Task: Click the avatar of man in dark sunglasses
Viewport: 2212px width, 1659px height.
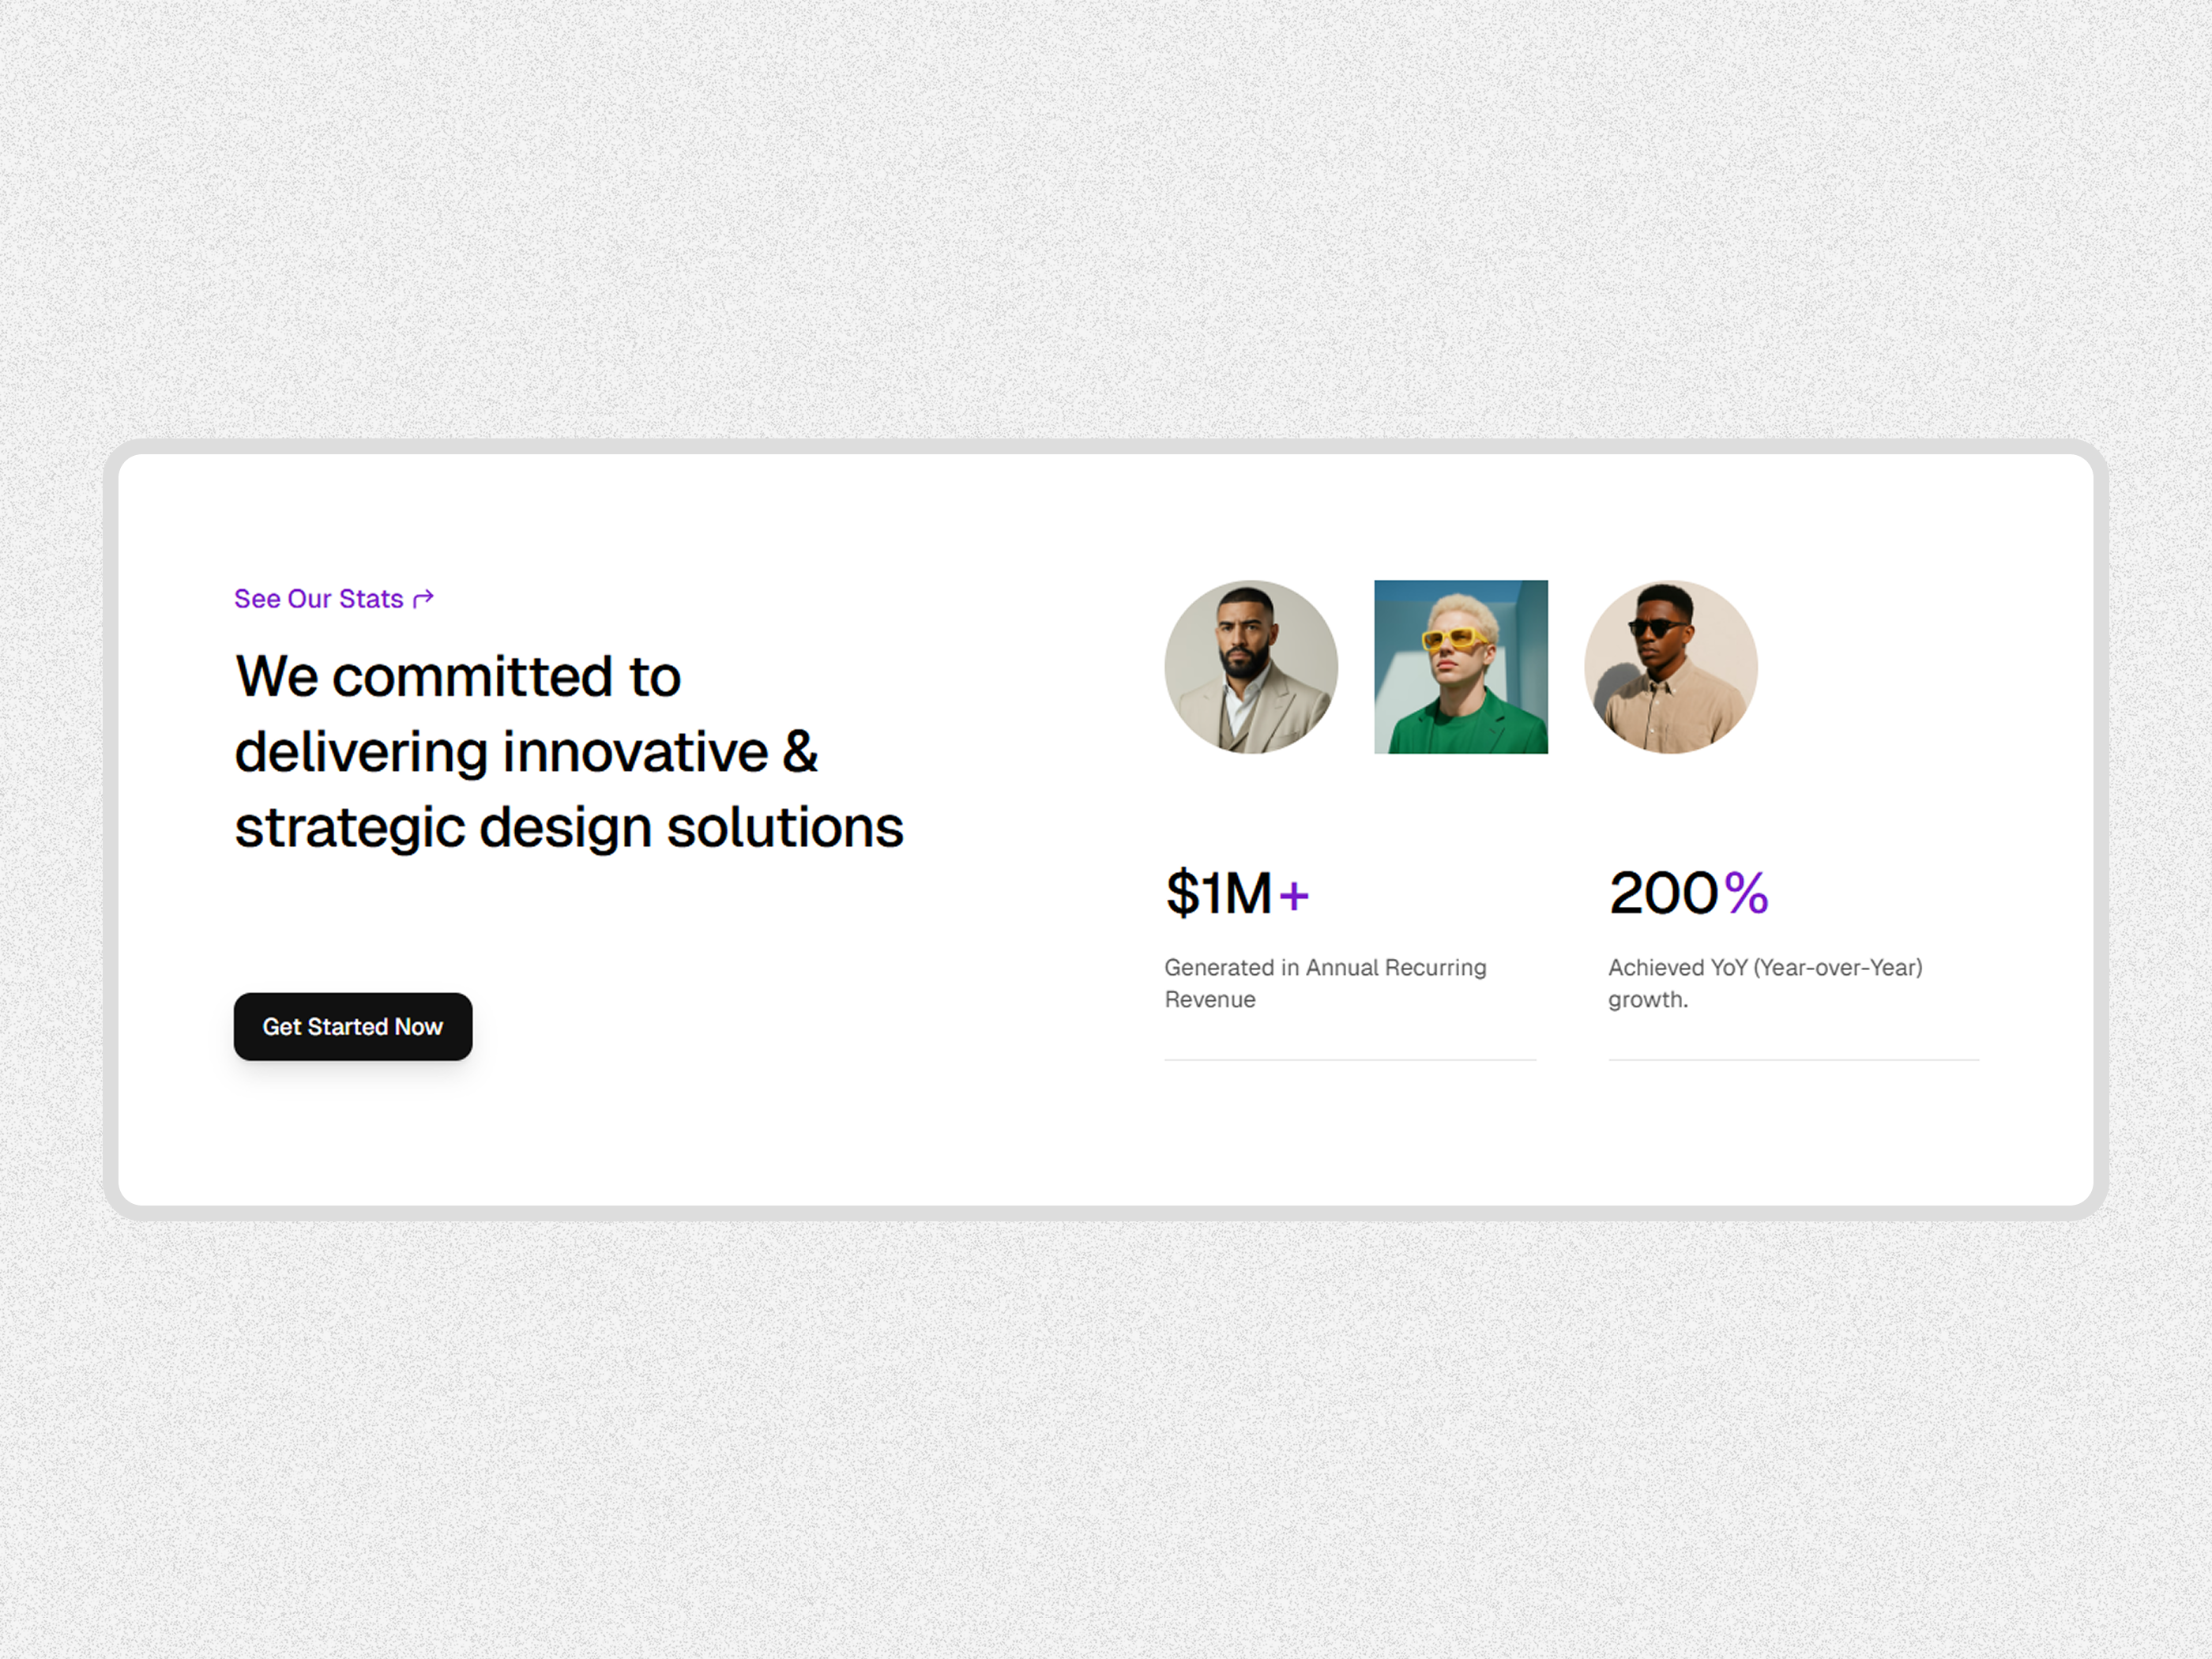Action: (1671, 667)
